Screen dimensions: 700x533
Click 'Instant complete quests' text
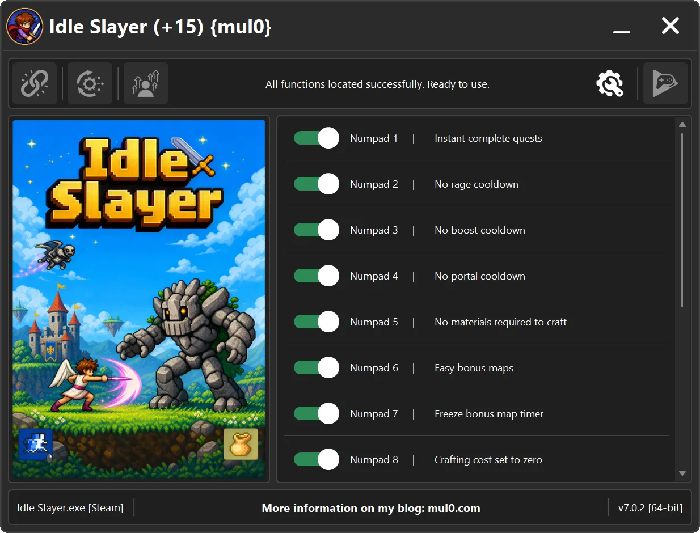pyautogui.click(x=488, y=138)
